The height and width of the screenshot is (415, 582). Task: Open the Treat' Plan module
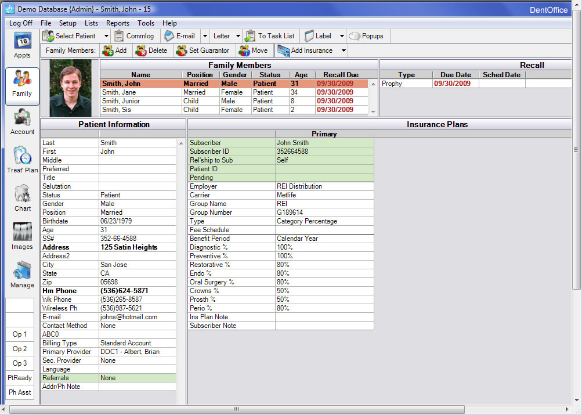click(22, 160)
